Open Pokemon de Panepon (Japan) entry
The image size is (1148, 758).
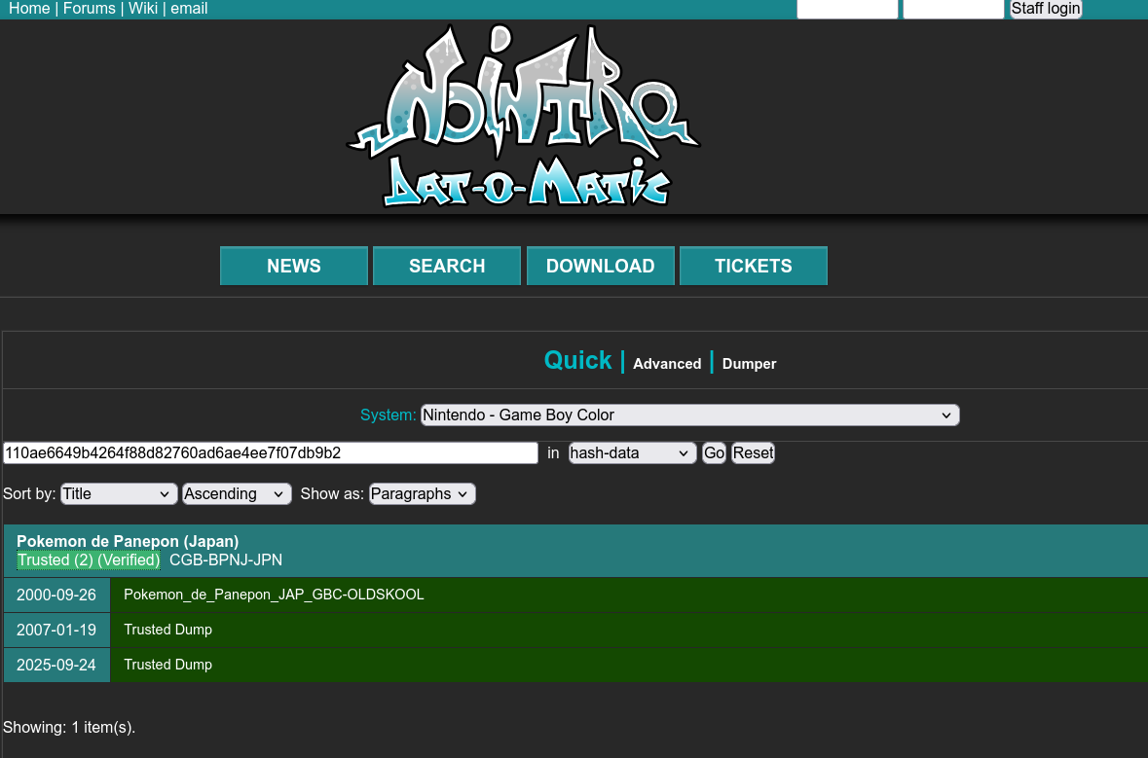[x=128, y=541]
